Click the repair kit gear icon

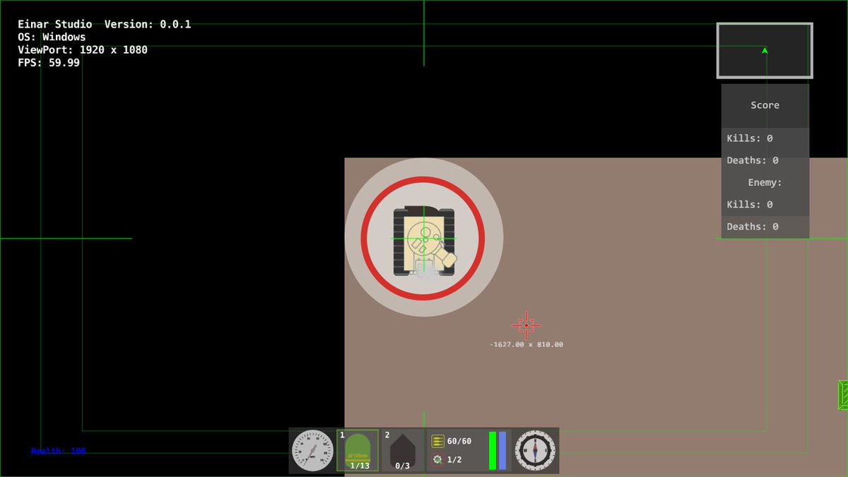point(437,460)
